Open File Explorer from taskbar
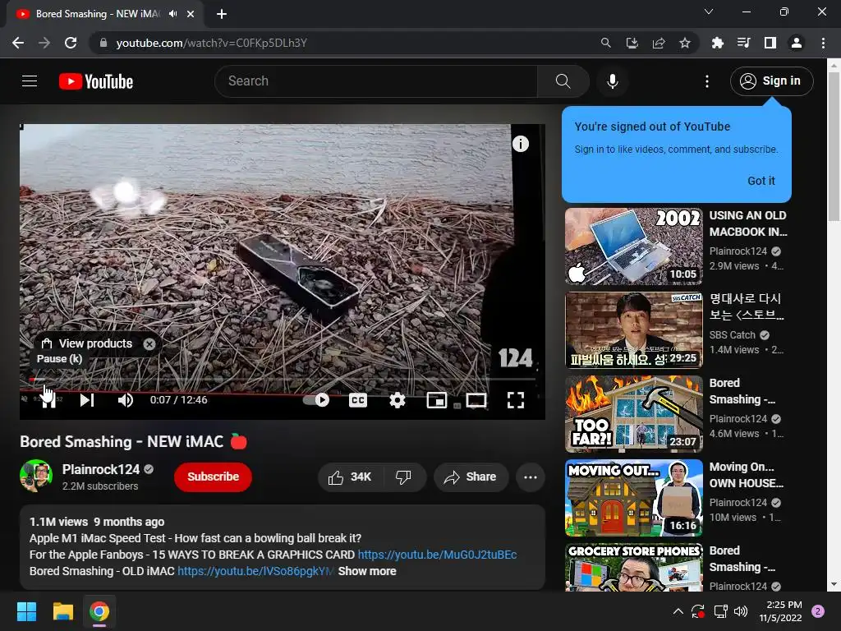The width and height of the screenshot is (841, 631). click(x=62, y=611)
